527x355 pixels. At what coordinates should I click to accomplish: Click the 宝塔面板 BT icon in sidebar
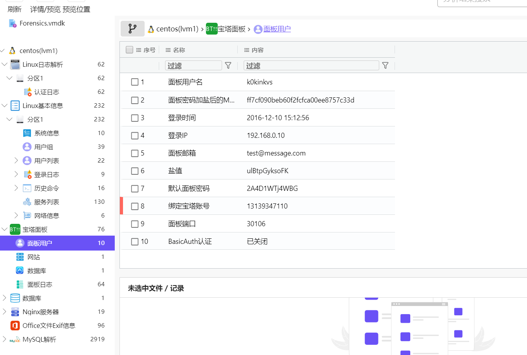click(15, 229)
